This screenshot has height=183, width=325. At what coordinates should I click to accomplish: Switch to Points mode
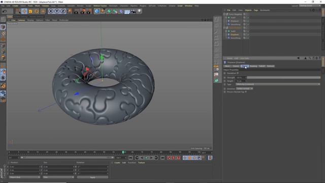pos(3,46)
